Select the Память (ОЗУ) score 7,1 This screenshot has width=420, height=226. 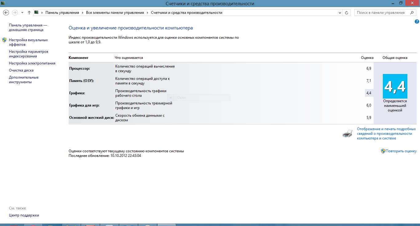click(x=369, y=81)
